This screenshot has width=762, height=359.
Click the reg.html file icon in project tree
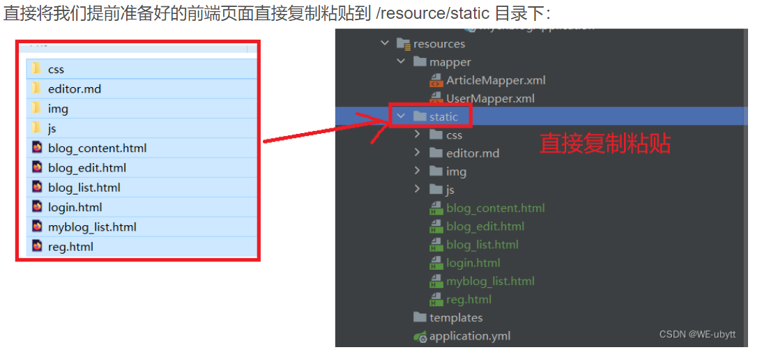click(x=436, y=300)
